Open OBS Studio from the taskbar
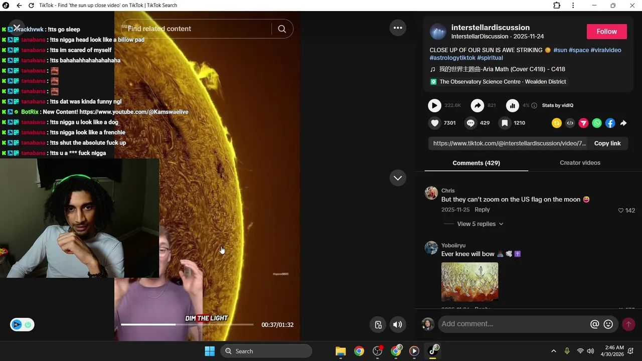The image size is (642, 361). [378, 351]
